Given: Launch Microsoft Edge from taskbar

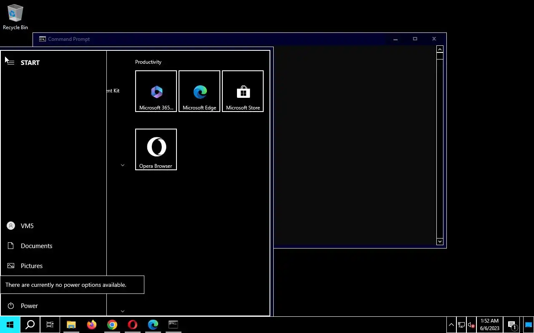Looking at the screenshot, I should [x=153, y=325].
